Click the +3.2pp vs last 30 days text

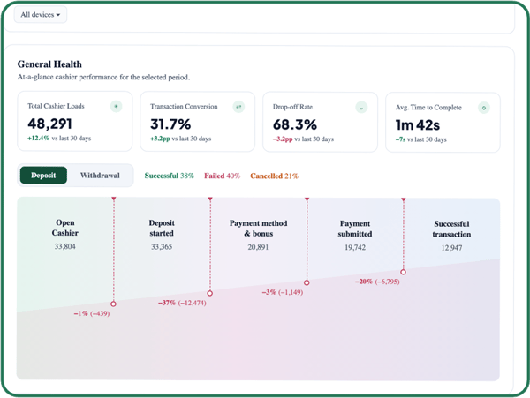click(181, 139)
